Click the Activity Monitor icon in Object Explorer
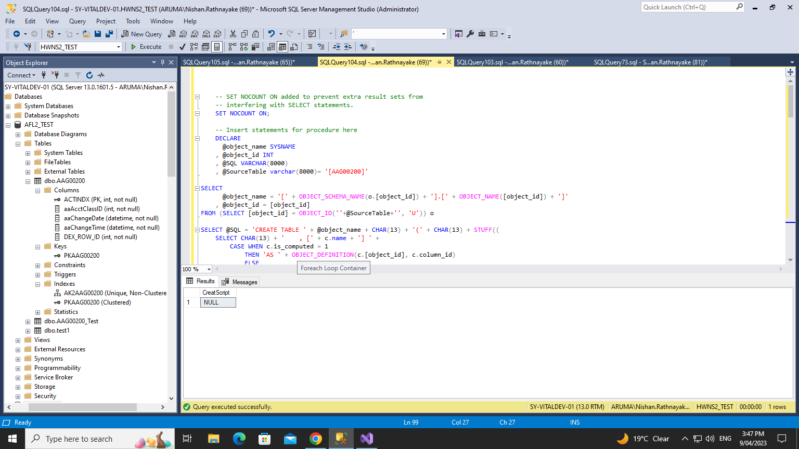This screenshot has width=799, height=449. click(101, 75)
